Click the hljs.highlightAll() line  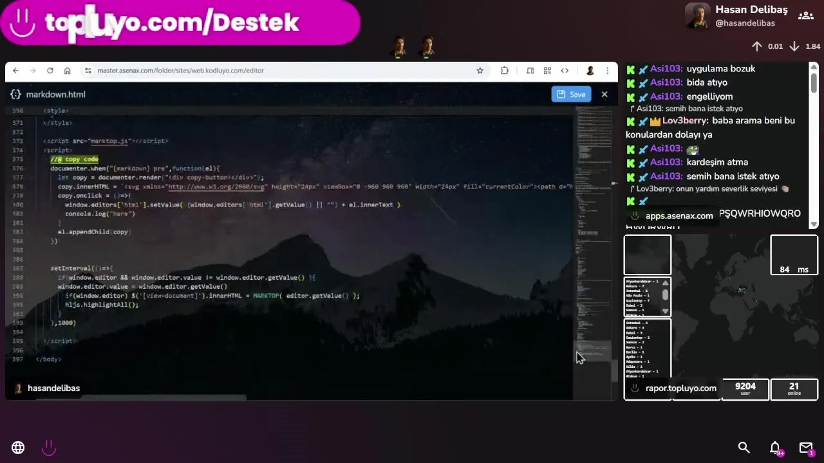102,305
